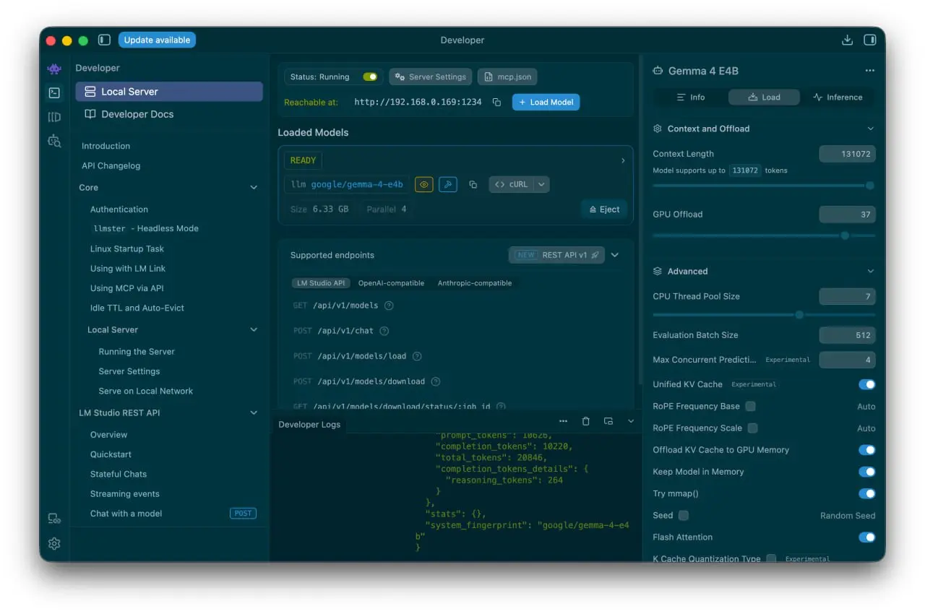Toggle the server Status Running switch
Viewport: 925px width, 614px height.
click(x=370, y=77)
